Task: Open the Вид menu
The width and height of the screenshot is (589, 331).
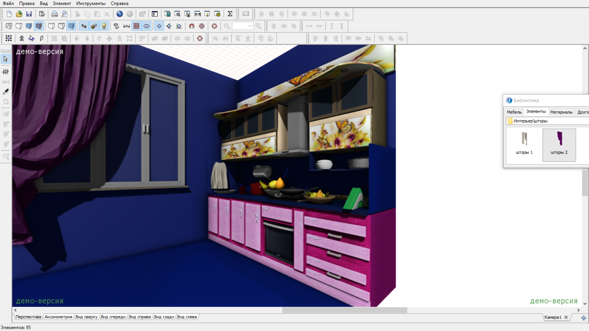Action: point(44,3)
